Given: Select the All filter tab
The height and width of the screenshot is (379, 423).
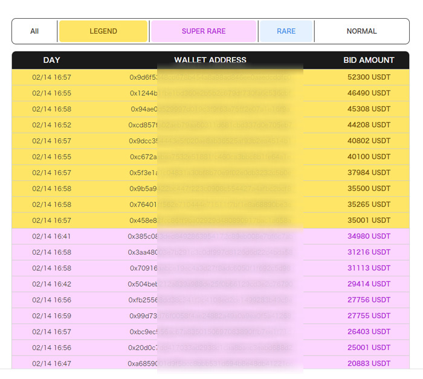Looking at the screenshot, I should (x=34, y=31).
